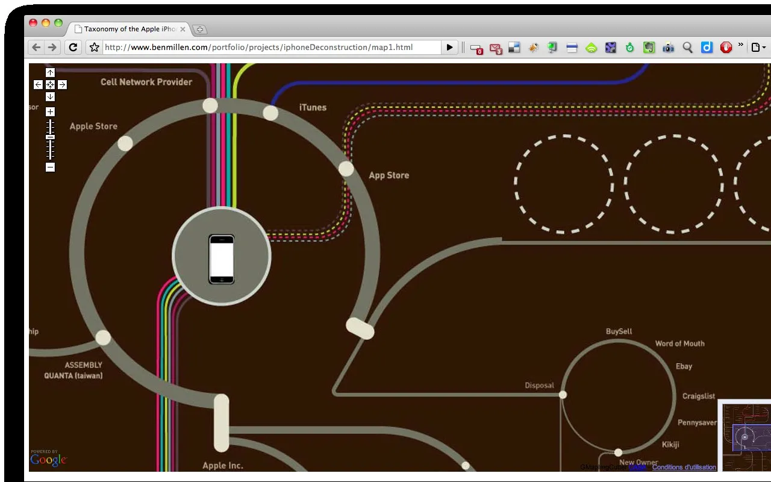Pan the map up with the arrow
The image size is (771, 482).
click(x=50, y=73)
